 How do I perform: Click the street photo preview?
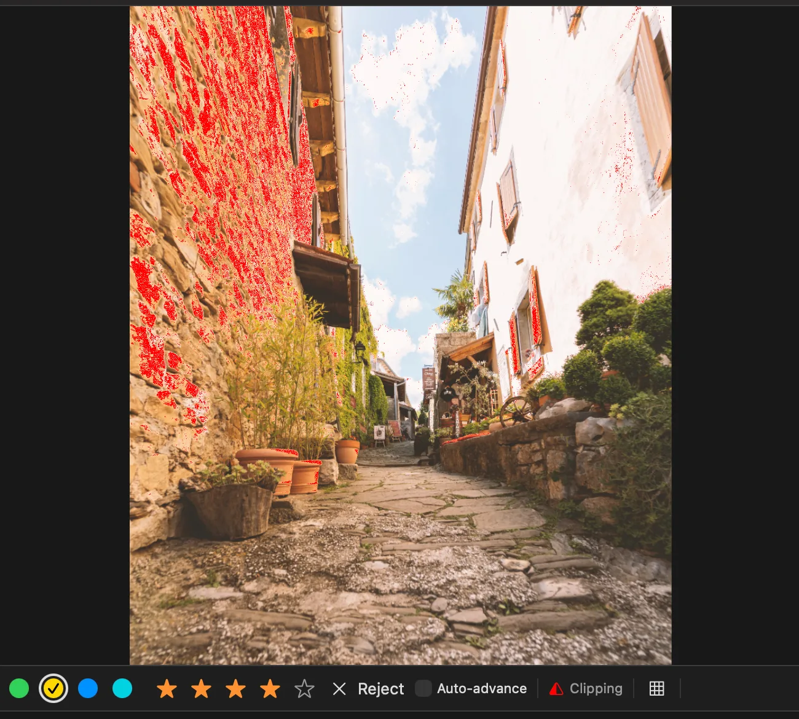point(401,335)
